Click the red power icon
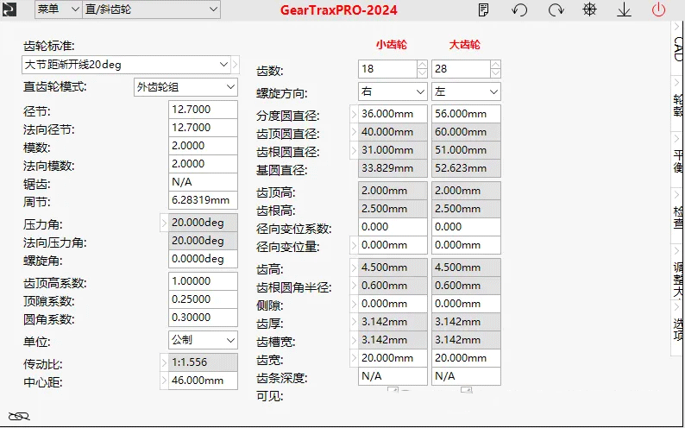 (659, 9)
